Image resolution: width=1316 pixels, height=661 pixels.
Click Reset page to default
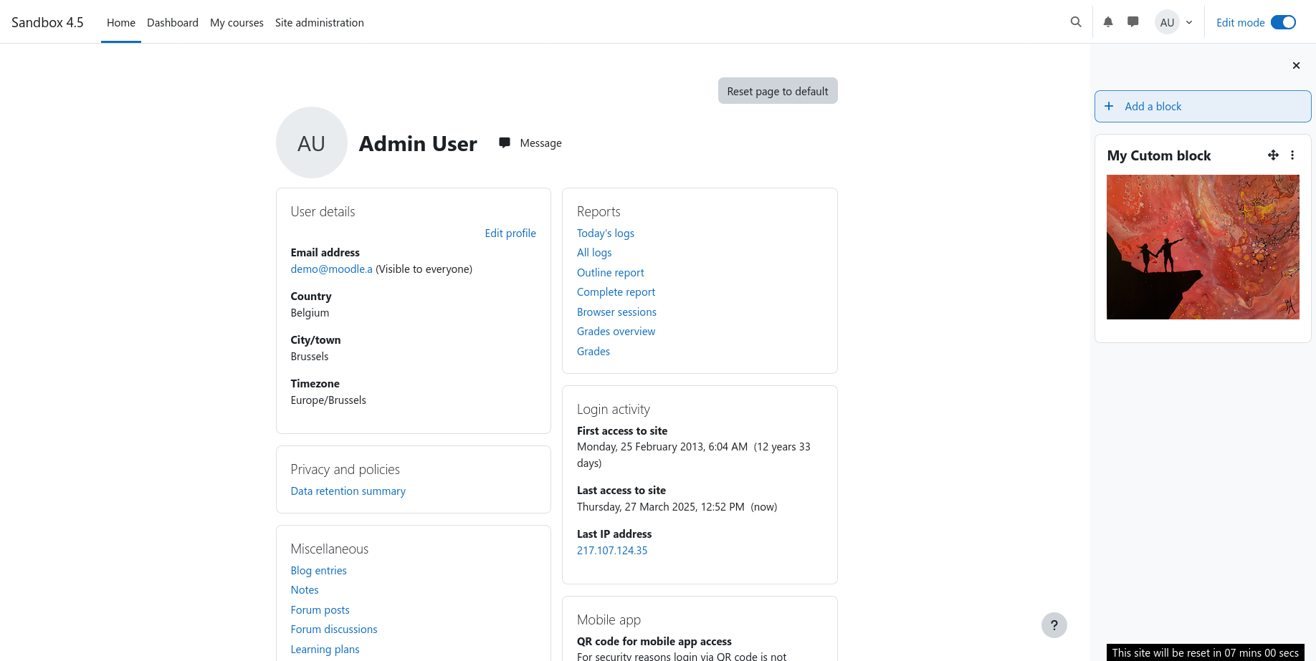[778, 91]
